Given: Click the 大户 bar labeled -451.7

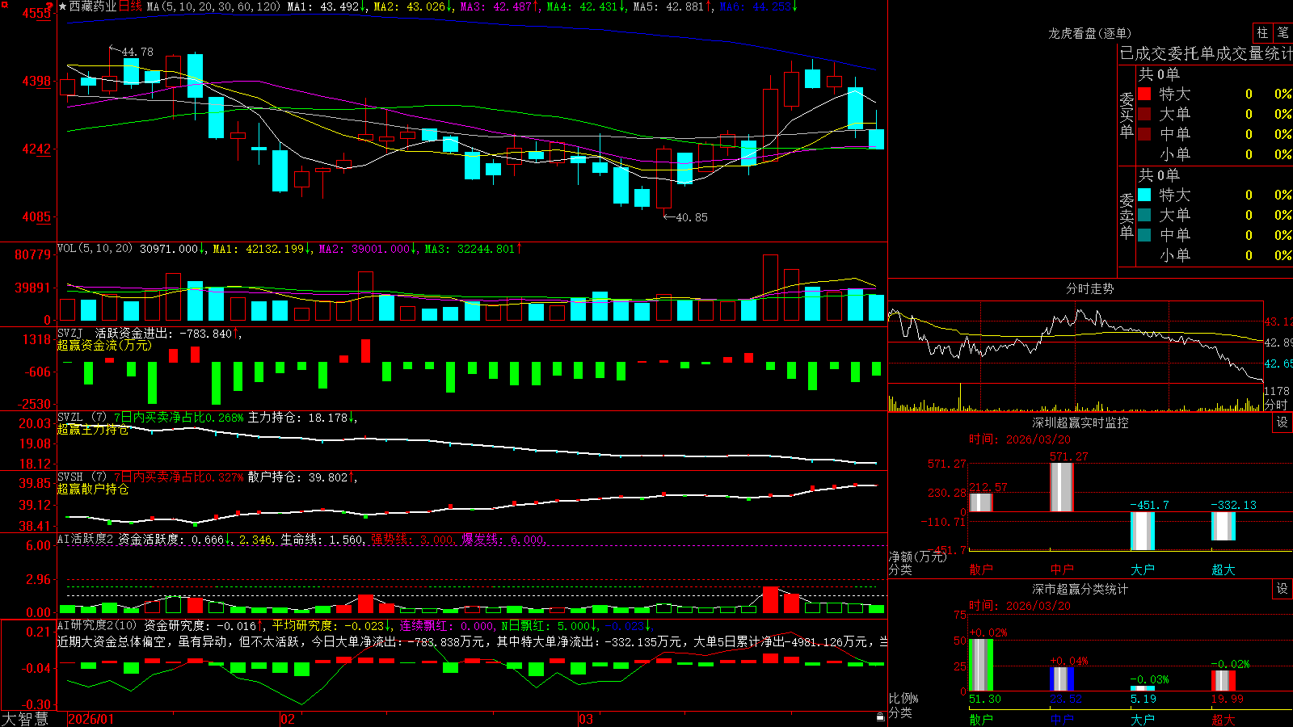Looking at the screenshot, I should [x=1142, y=531].
